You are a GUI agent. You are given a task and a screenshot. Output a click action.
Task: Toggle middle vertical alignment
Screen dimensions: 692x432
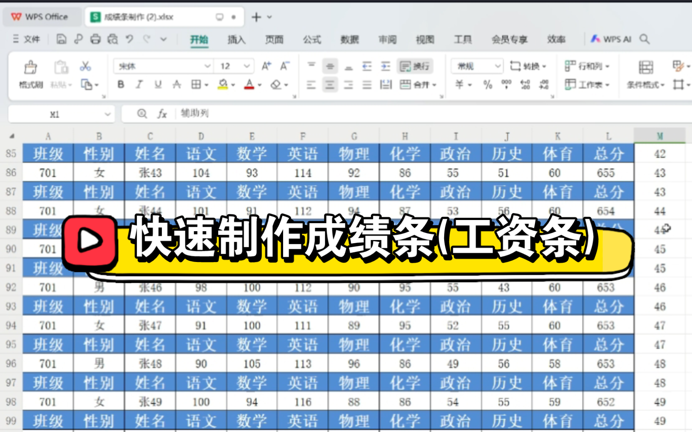tap(329, 66)
